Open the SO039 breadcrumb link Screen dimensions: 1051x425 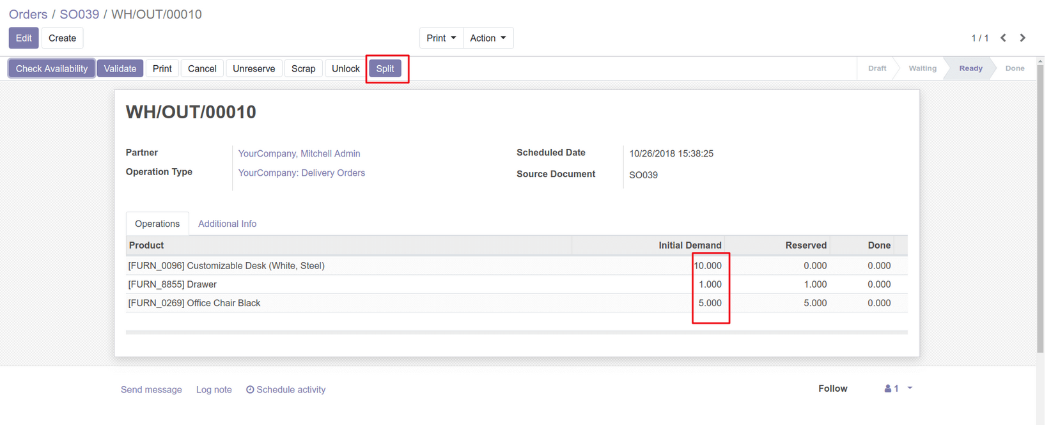(x=79, y=14)
